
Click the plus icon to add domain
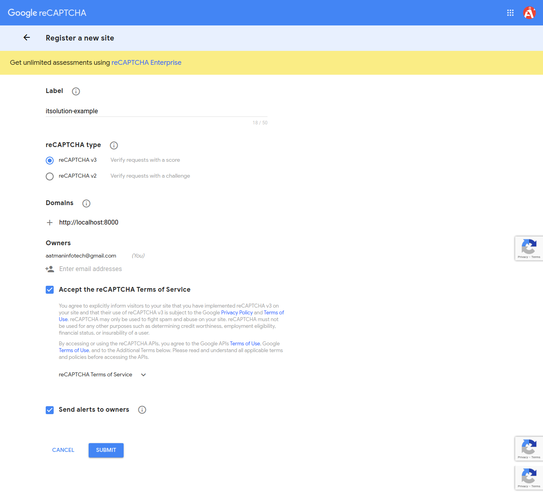click(50, 223)
